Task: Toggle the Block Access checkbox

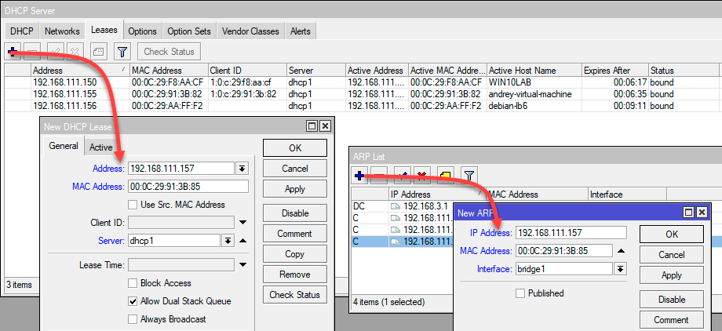Action: 133,283
